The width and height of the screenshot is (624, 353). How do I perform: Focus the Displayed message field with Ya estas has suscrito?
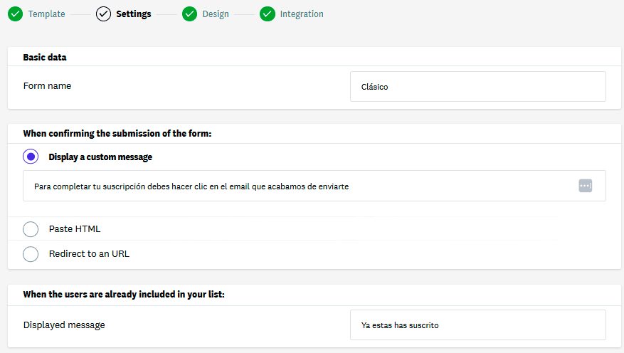pyautogui.click(x=478, y=325)
